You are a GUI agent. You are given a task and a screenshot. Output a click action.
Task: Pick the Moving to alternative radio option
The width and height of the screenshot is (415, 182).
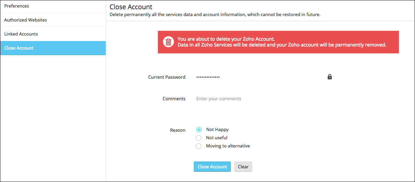pyautogui.click(x=199, y=146)
